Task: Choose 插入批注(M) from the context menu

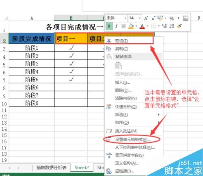Action: 134,131
